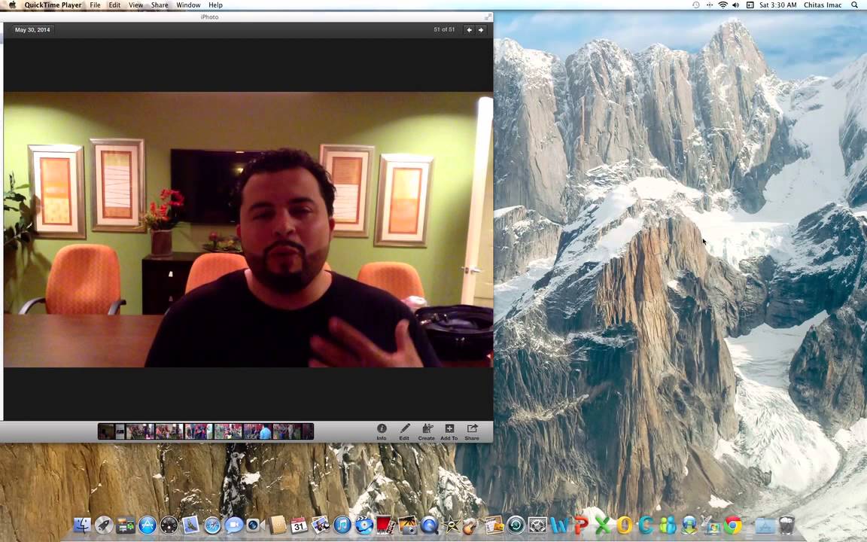
Task: Open iPhoto icon in the Dock
Action: (320, 524)
